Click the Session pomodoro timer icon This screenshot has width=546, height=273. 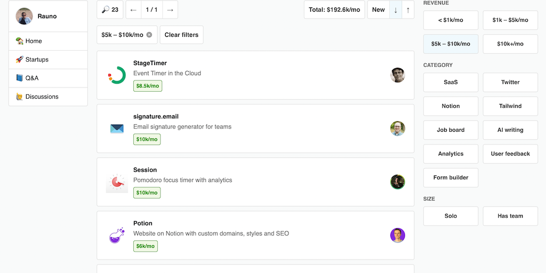(x=117, y=182)
